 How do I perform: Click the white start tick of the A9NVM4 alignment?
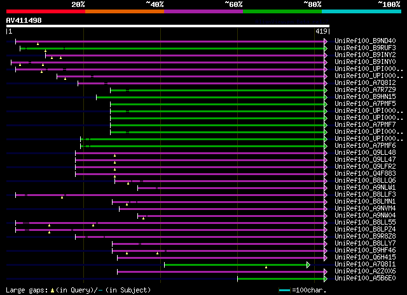119,209
